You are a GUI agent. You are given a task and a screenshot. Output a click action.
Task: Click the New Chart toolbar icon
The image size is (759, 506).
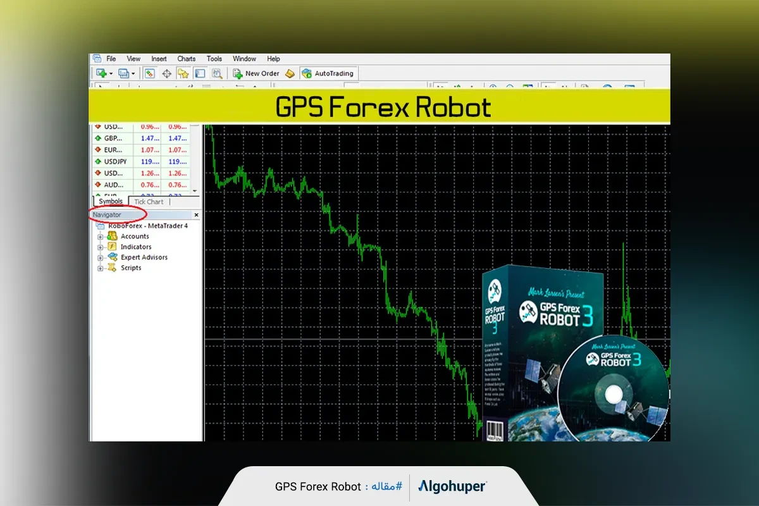click(101, 73)
